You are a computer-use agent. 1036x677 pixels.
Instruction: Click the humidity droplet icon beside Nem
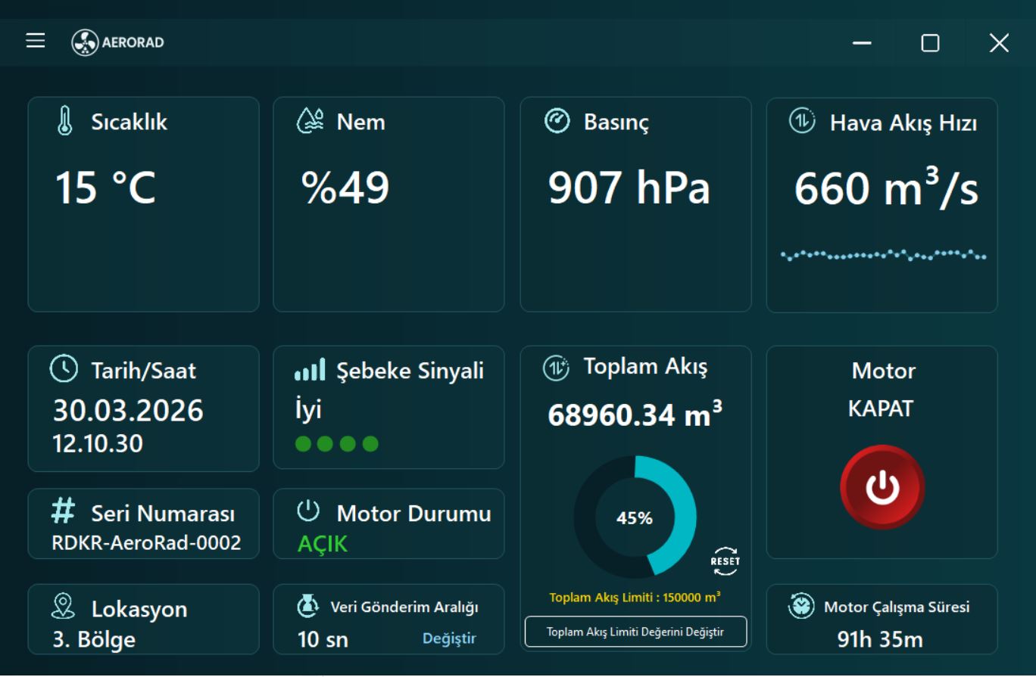(310, 121)
